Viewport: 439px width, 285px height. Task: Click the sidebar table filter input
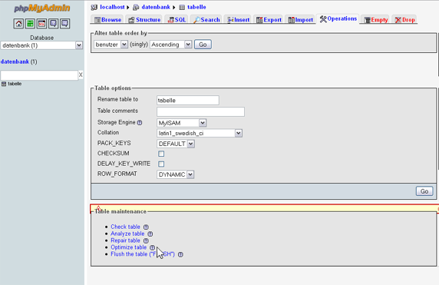(x=39, y=75)
